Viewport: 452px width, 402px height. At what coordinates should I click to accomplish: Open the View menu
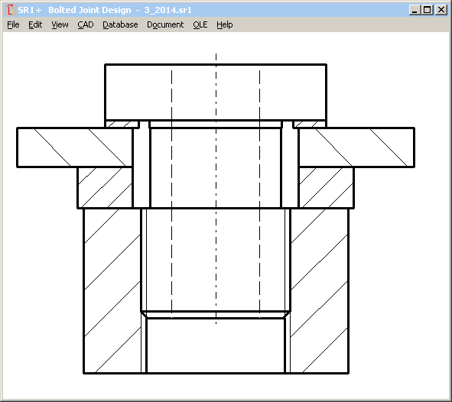pos(60,24)
